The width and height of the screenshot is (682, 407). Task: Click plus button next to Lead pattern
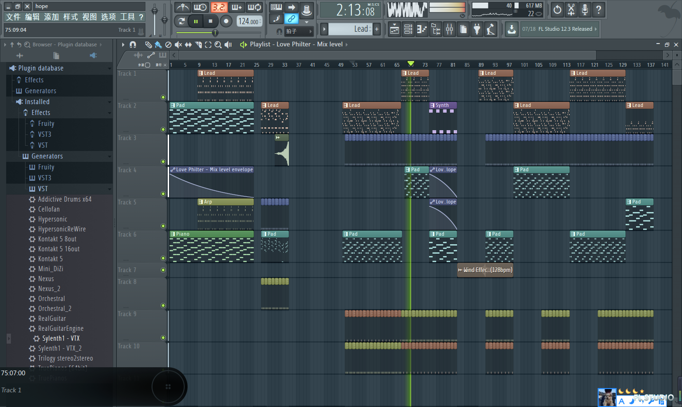[377, 29]
